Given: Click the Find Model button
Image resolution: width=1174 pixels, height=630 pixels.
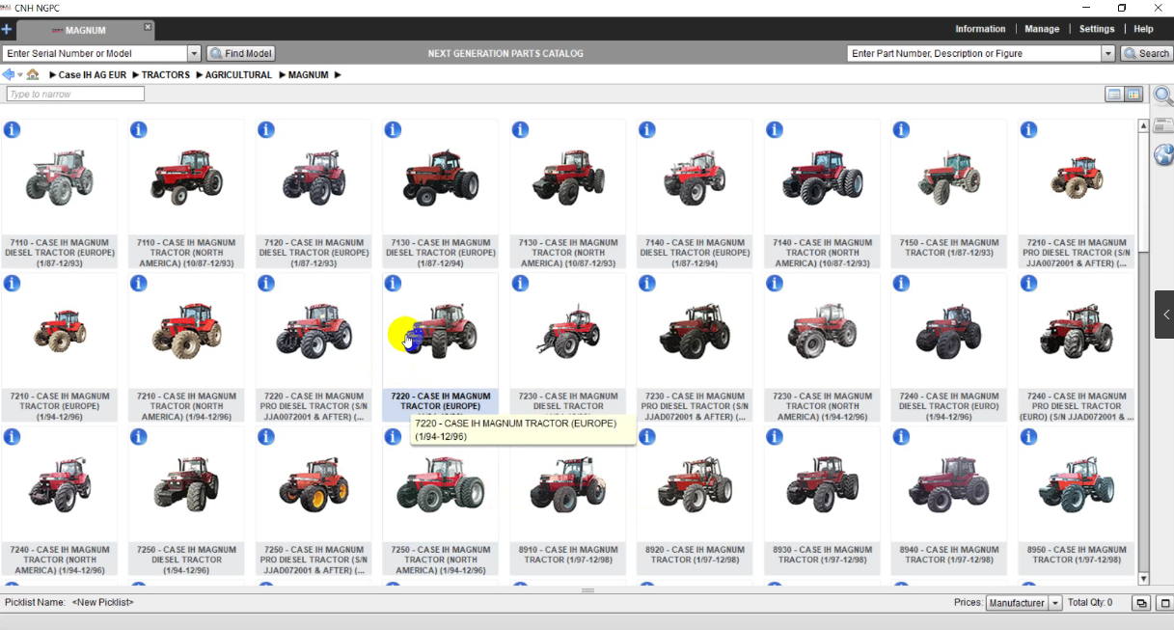Looking at the screenshot, I should [240, 54].
